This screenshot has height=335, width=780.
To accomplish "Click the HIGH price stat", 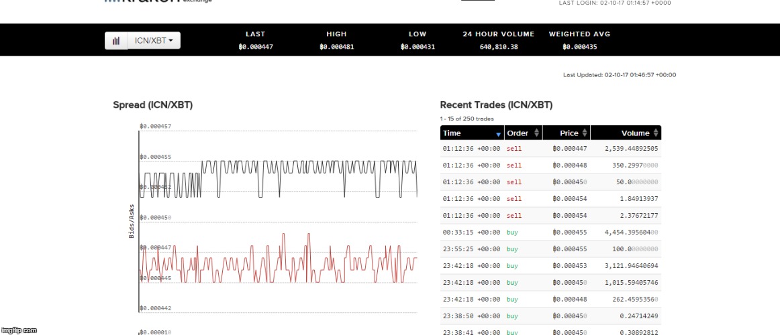I will click(x=336, y=47).
